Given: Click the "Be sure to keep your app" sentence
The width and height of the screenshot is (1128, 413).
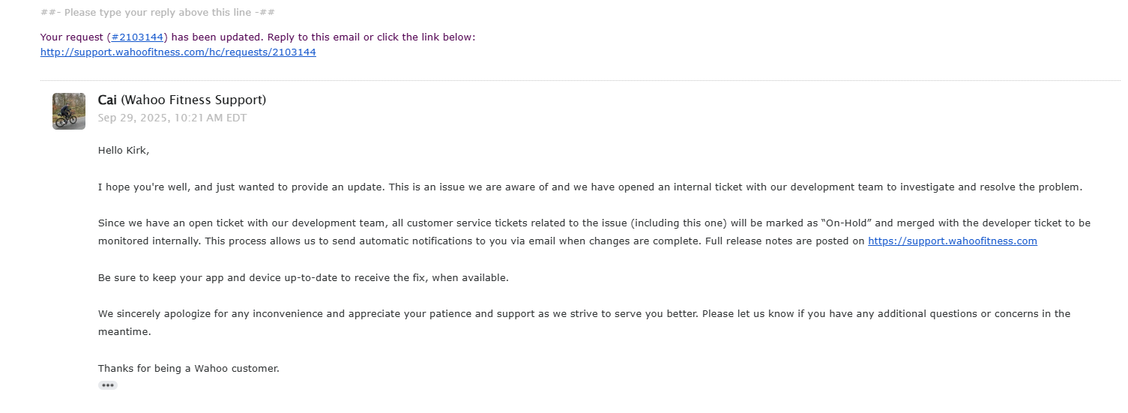Looking at the screenshot, I should [303, 278].
